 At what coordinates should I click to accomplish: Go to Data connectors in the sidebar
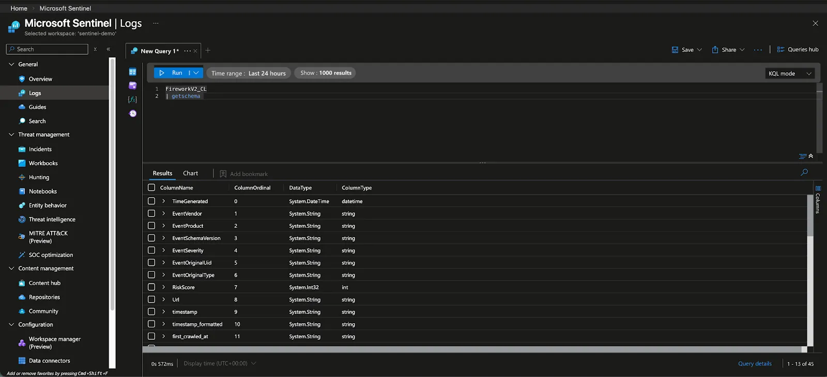[49, 360]
